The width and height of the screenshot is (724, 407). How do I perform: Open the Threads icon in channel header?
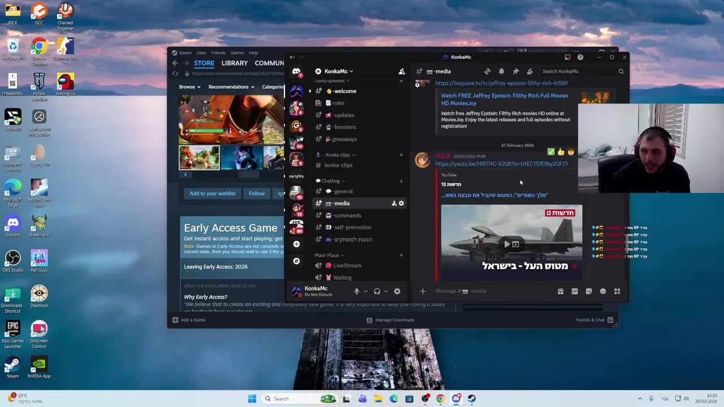pos(487,71)
